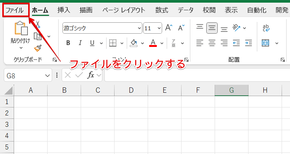
Task: Select row 1 header
Action: click(x=7, y=102)
